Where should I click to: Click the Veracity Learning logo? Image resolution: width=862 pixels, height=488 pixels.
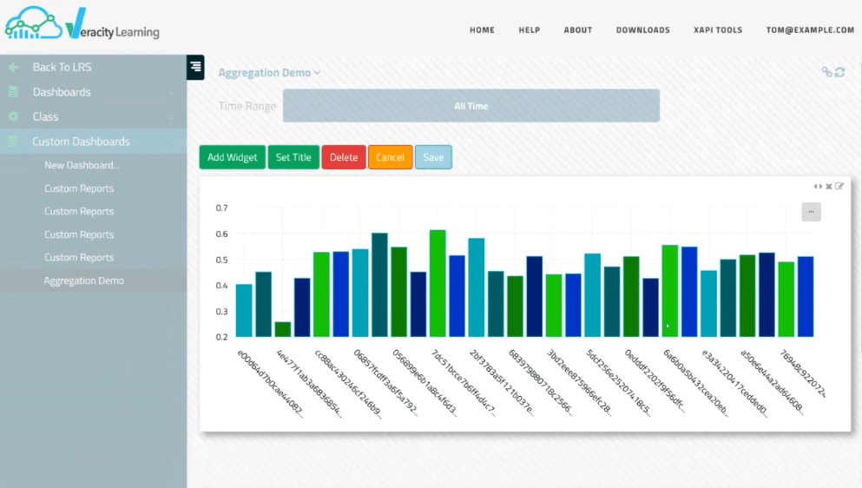click(x=82, y=28)
